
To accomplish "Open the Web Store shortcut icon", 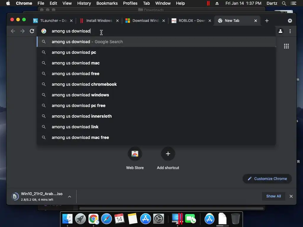I will click(x=135, y=154).
